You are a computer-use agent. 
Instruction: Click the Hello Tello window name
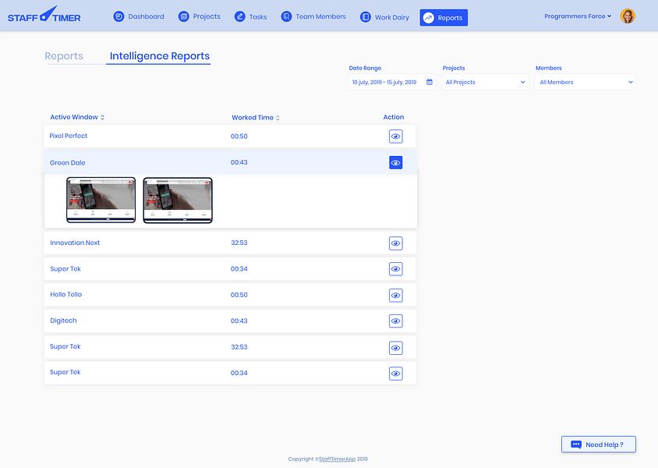coord(66,294)
